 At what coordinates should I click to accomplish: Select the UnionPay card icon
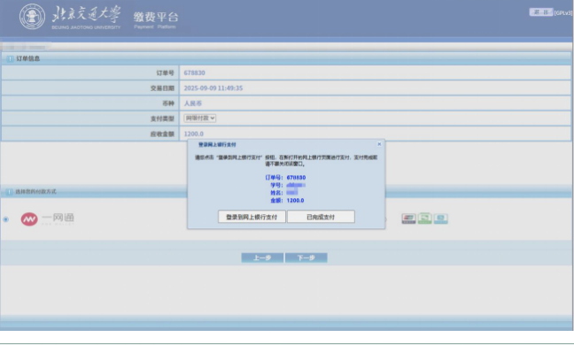pyautogui.click(x=408, y=218)
